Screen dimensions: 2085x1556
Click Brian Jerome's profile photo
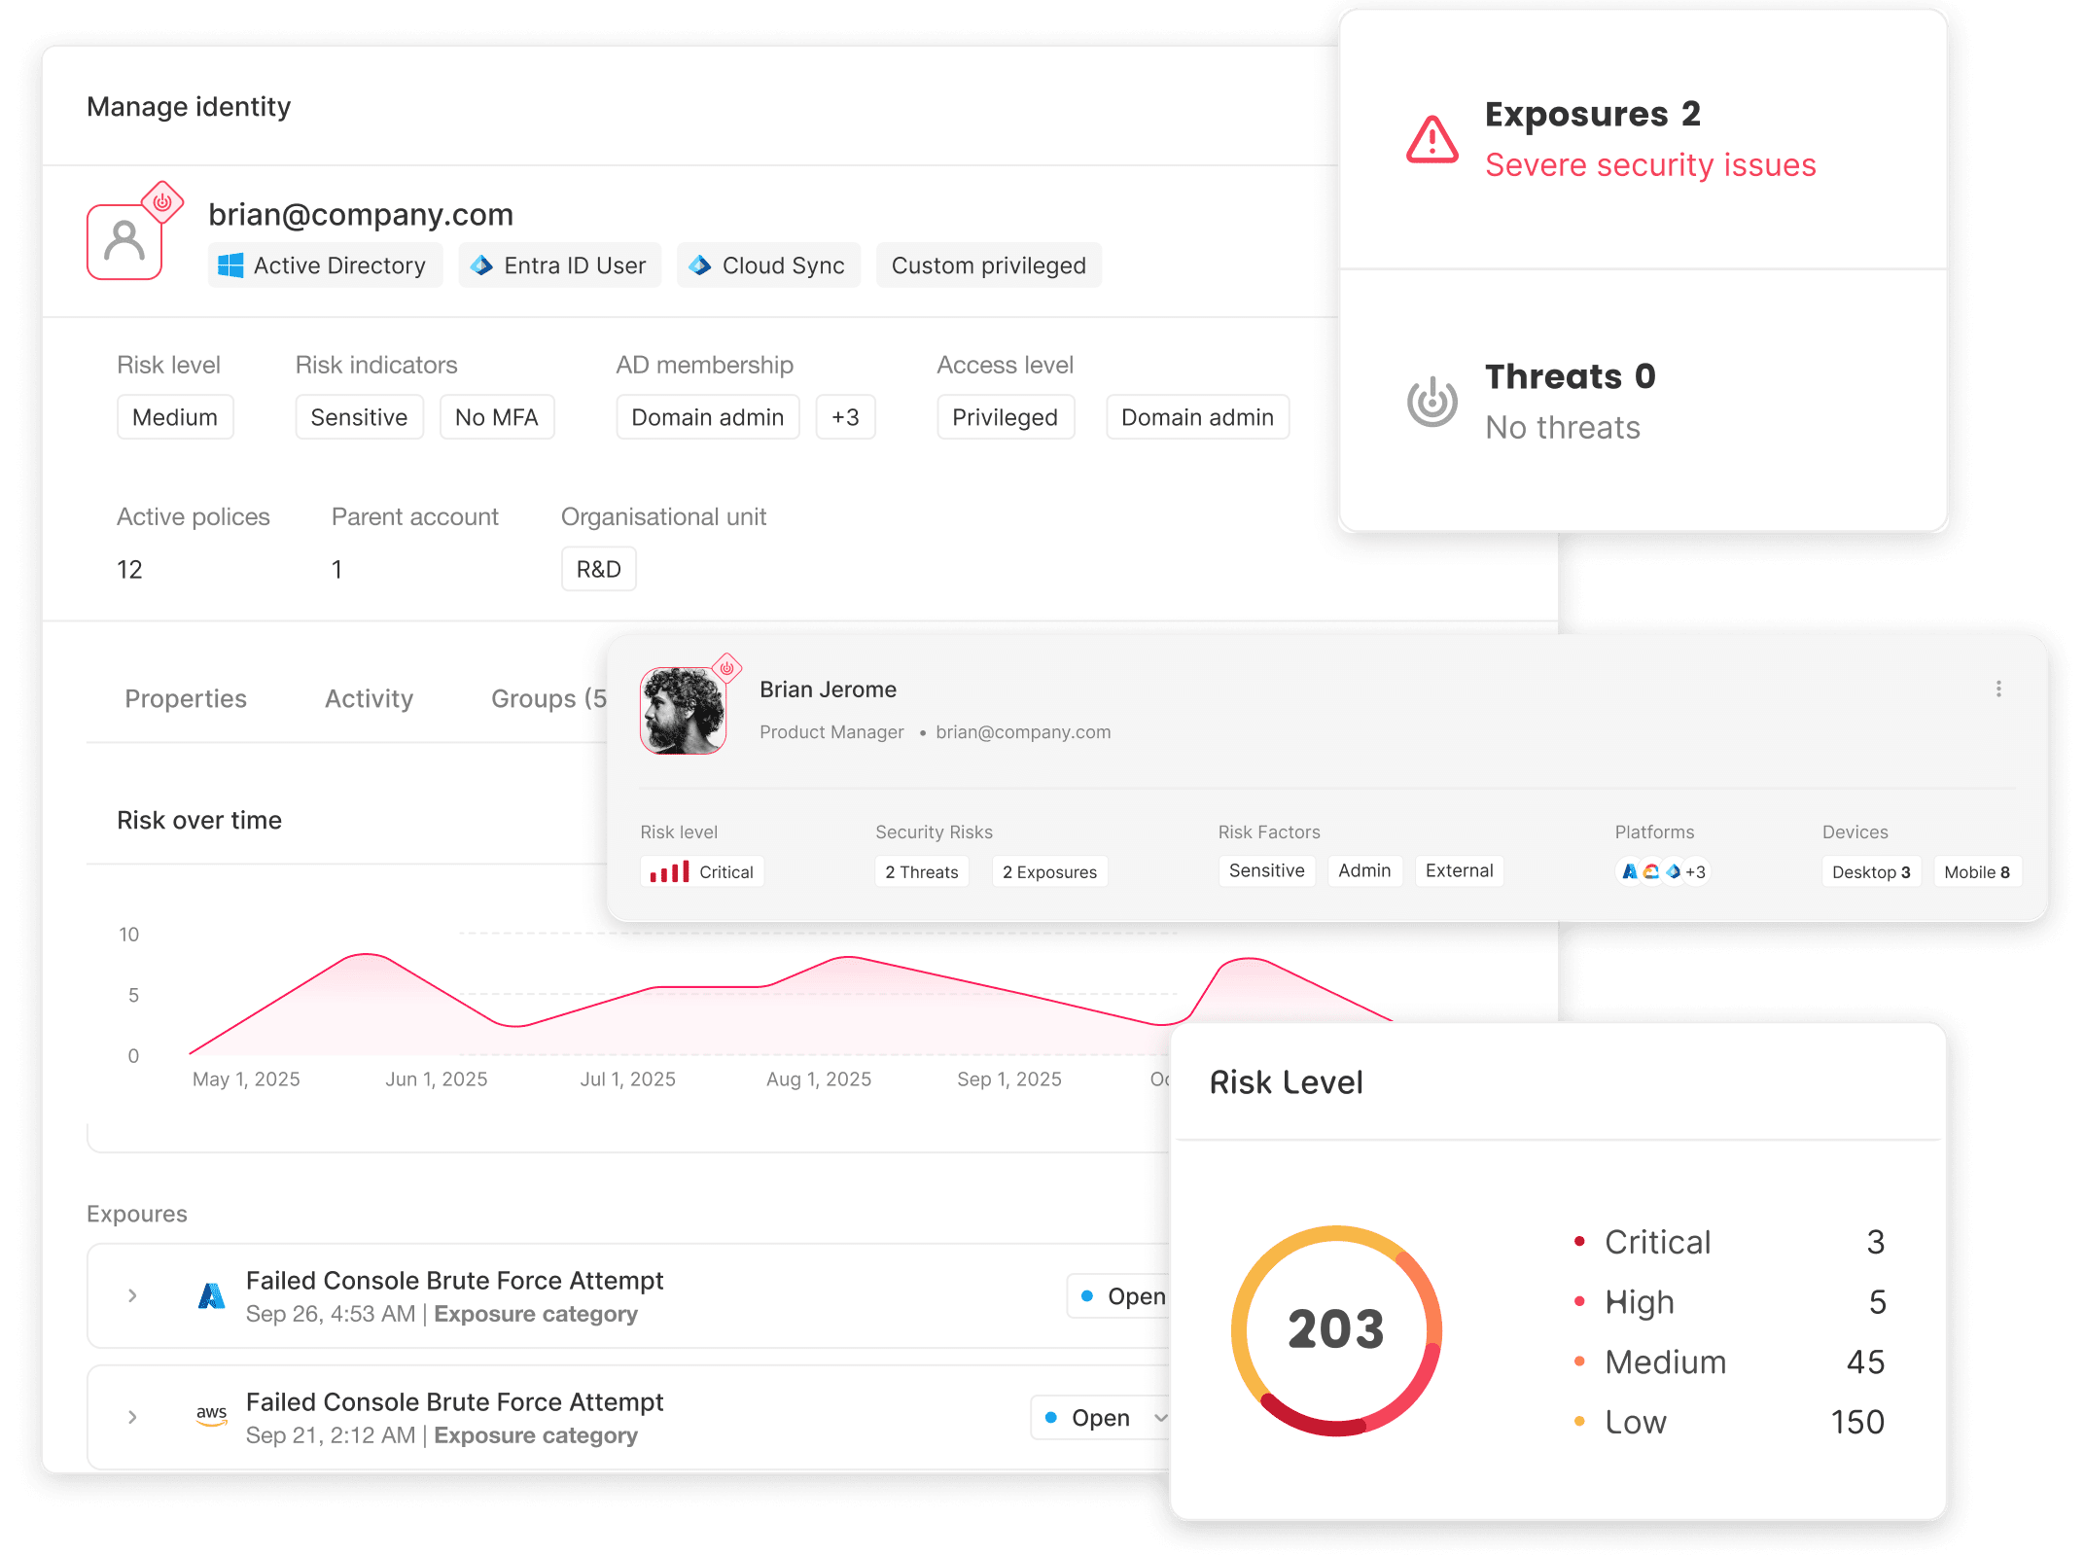pyautogui.click(x=683, y=711)
